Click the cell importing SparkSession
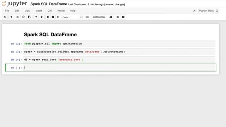The height and width of the screenshot is (127, 226). tap(119, 44)
